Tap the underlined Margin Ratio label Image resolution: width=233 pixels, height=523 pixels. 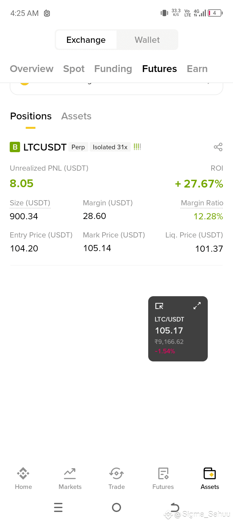click(202, 203)
